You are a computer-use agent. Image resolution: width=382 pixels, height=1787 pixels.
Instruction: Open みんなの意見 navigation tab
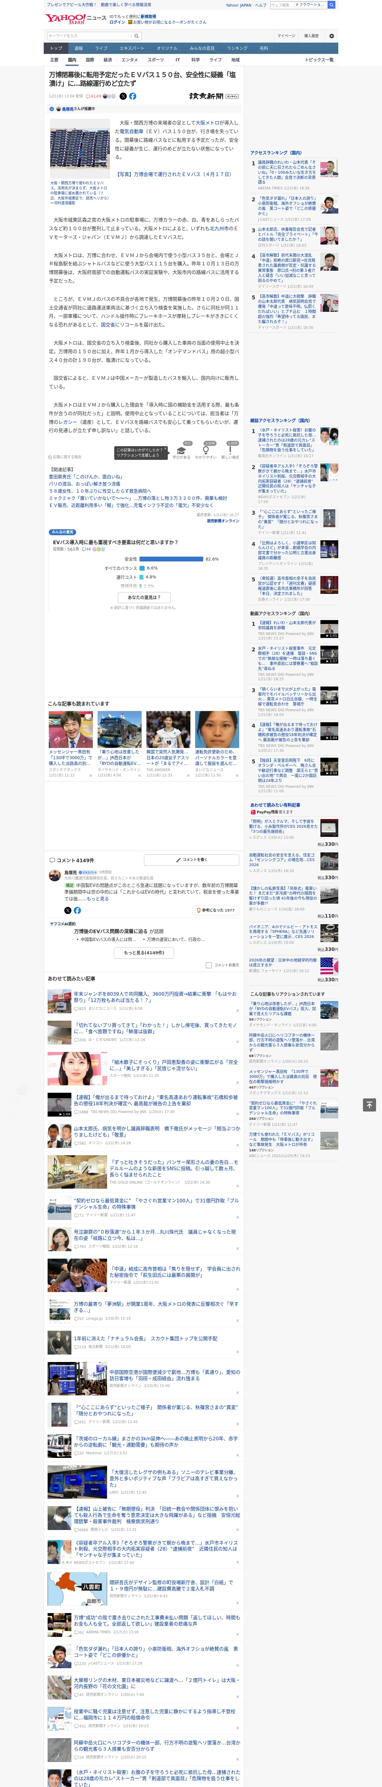pyautogui.click(x=202, y=49)
